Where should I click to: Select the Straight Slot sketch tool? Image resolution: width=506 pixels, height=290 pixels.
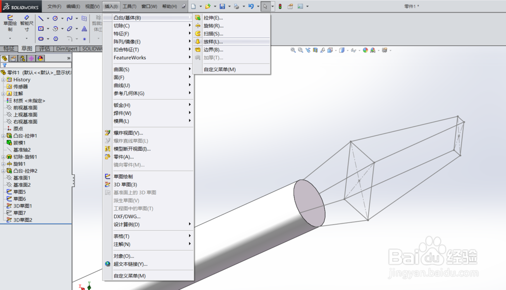[40, 39]
